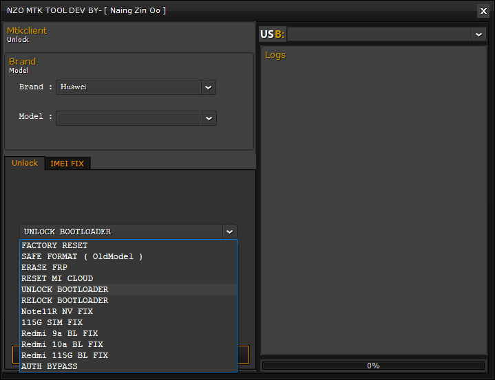This screenshot has height=380, width=495.
Task: Switch to the IMEI FIX tab
Action: click(x=67, y=164)
